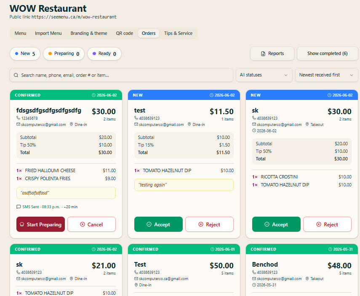Viewport: 360px width, 296px height.
Task: Click Dine-in pin icon on Test $50.00 order
Action: click(x=136, y=285)
